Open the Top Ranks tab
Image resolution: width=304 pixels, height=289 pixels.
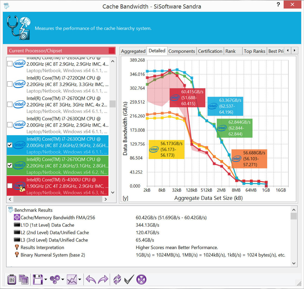pos(255,51)
